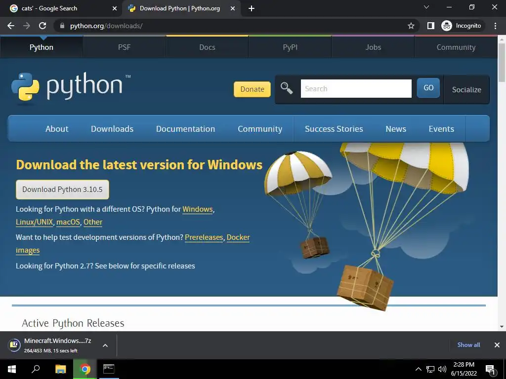Select the Community top navigation tab

(x=456, y=47)
